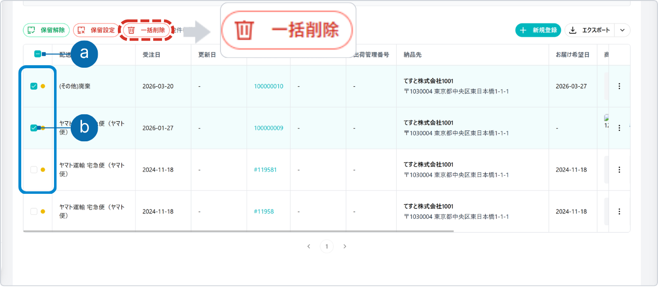Open order link 100000010

(x=268, y=86)
